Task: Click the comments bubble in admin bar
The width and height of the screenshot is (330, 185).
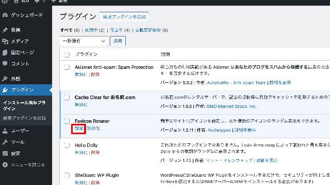Action: [37, 1]
